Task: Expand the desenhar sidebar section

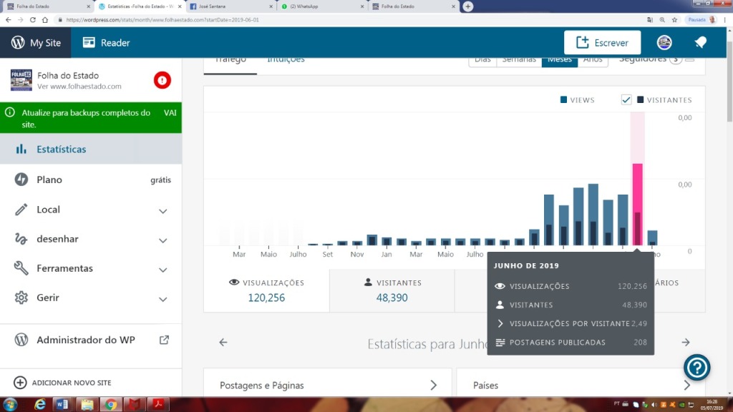Action: coord(162,240)
